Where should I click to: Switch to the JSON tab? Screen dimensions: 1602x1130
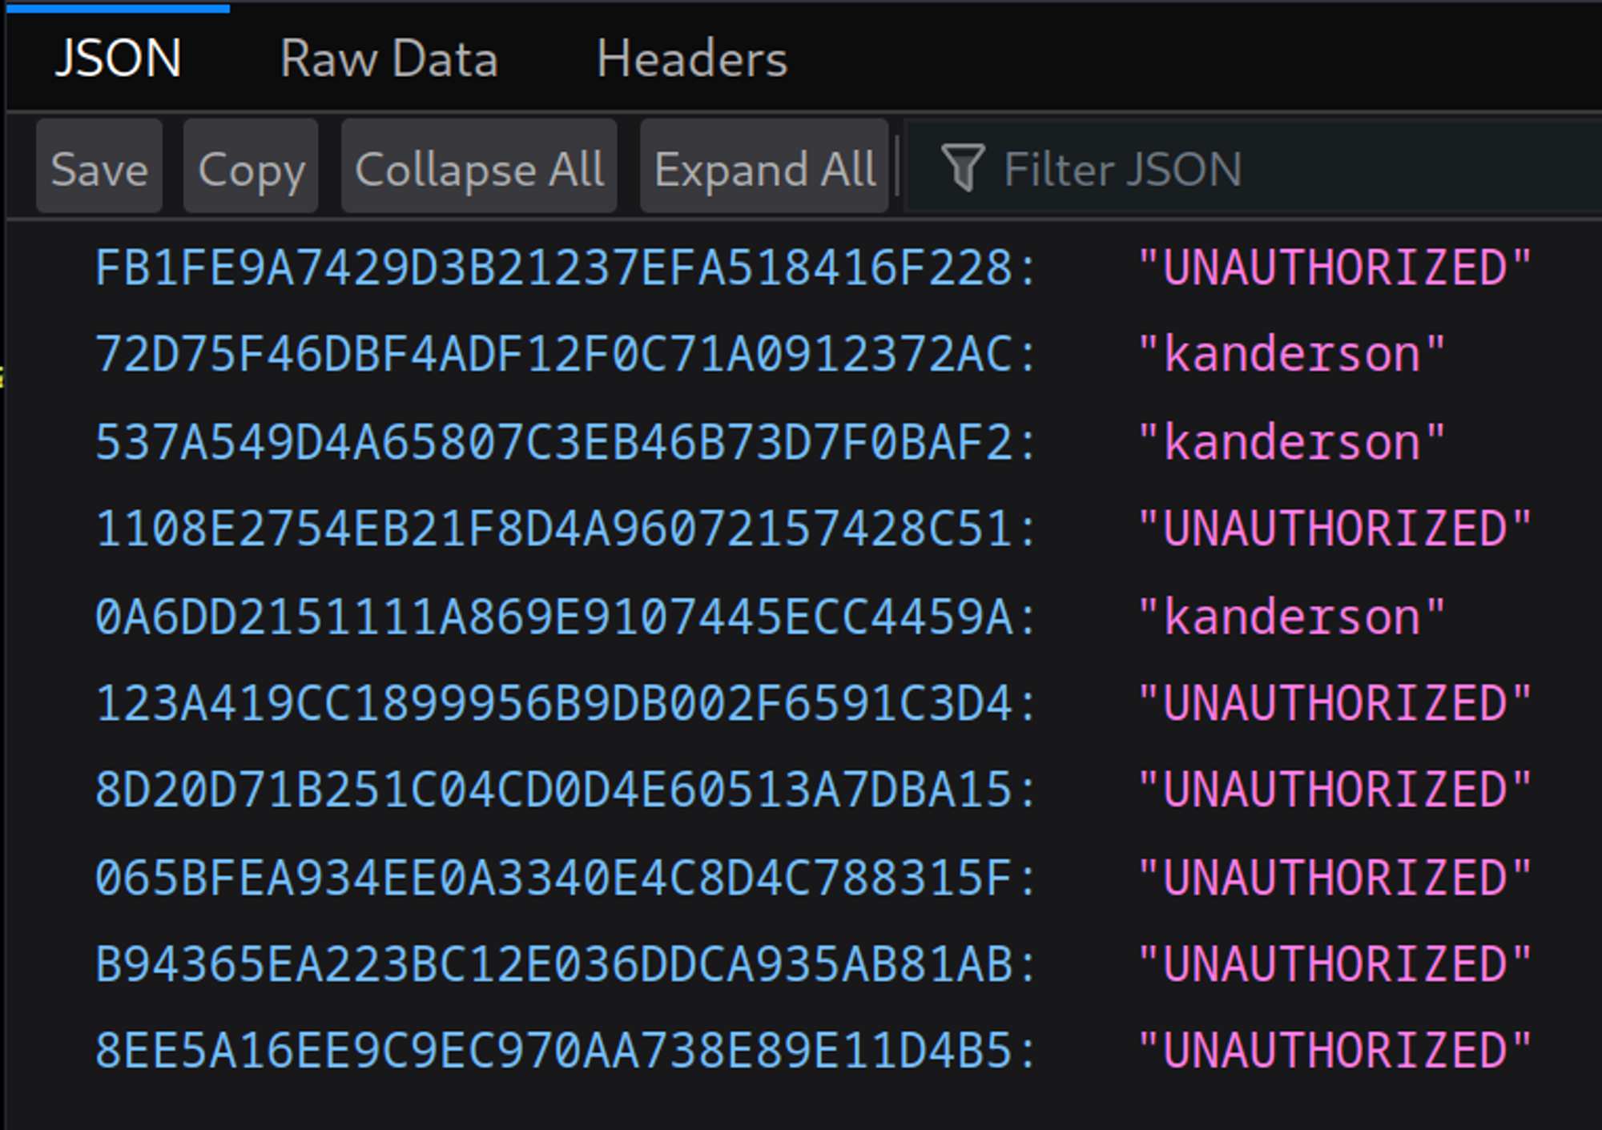tap(118, 59)
